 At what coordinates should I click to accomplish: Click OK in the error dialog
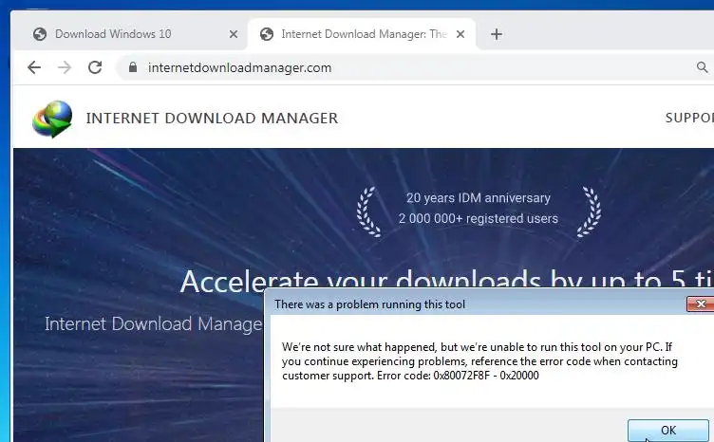pyautogui.click(x=668, y=431)
